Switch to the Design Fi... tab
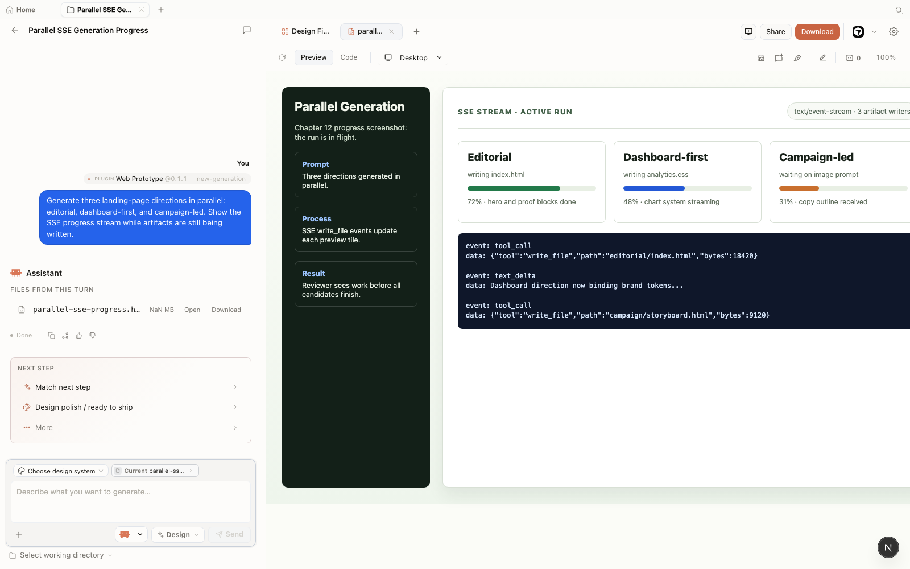Screen dimensions: 910x569 point(305,32)
